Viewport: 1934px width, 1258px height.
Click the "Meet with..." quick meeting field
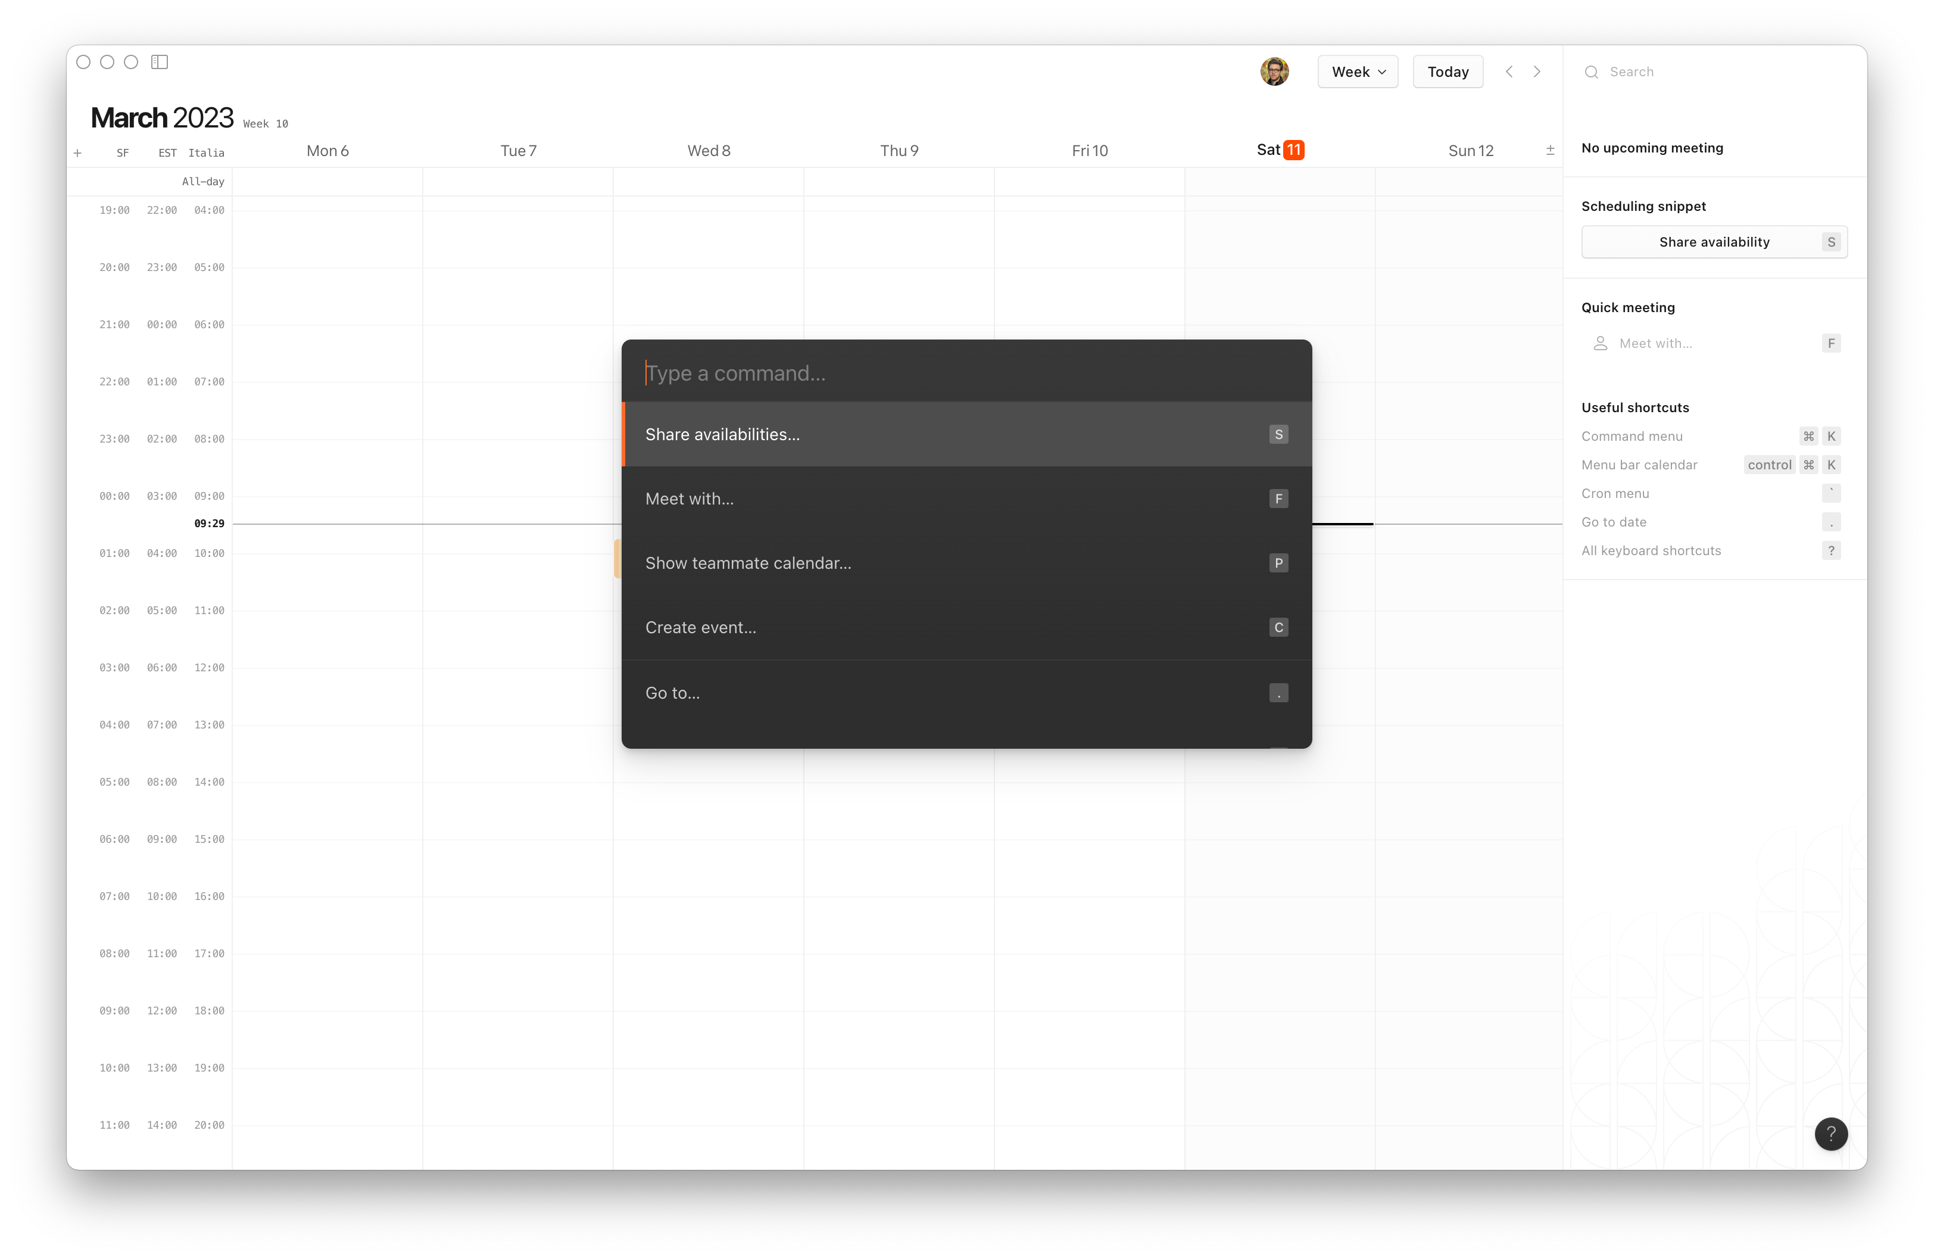click(1658, 343)
